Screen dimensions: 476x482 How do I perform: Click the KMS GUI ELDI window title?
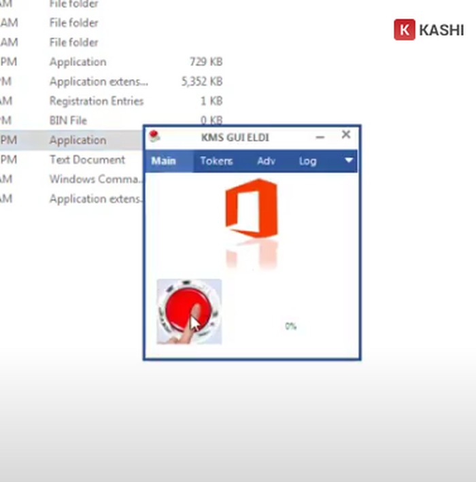pos(235,137)
